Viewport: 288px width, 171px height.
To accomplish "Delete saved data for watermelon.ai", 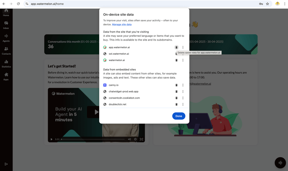I will pos(176,60).
